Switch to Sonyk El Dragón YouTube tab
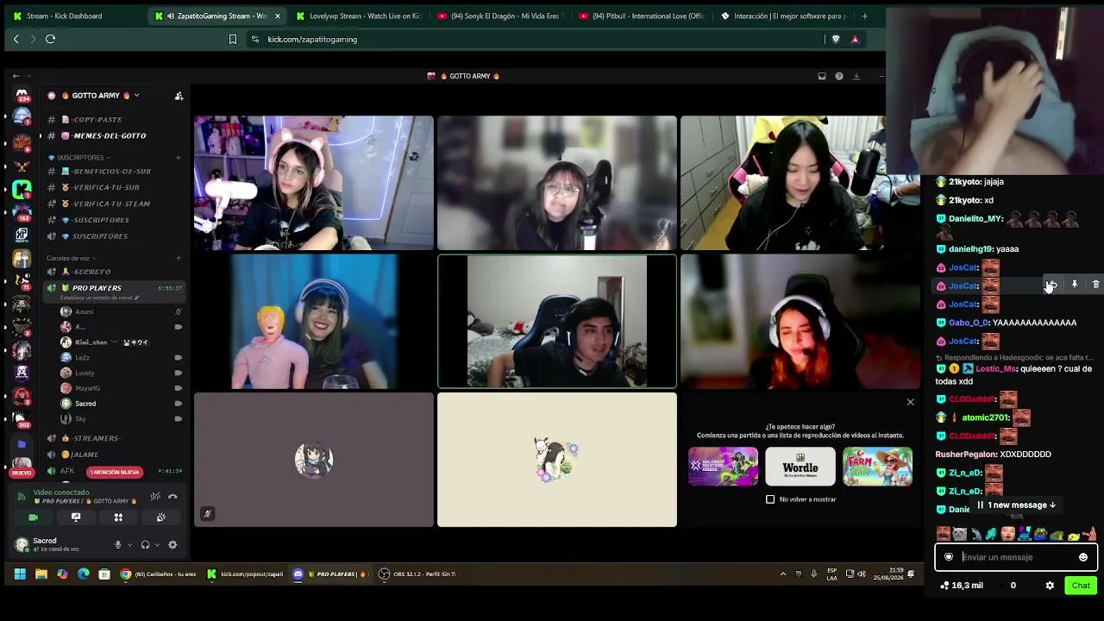Screen dimensions: 1104x621 pyautogui.click(x=499, y=16)
